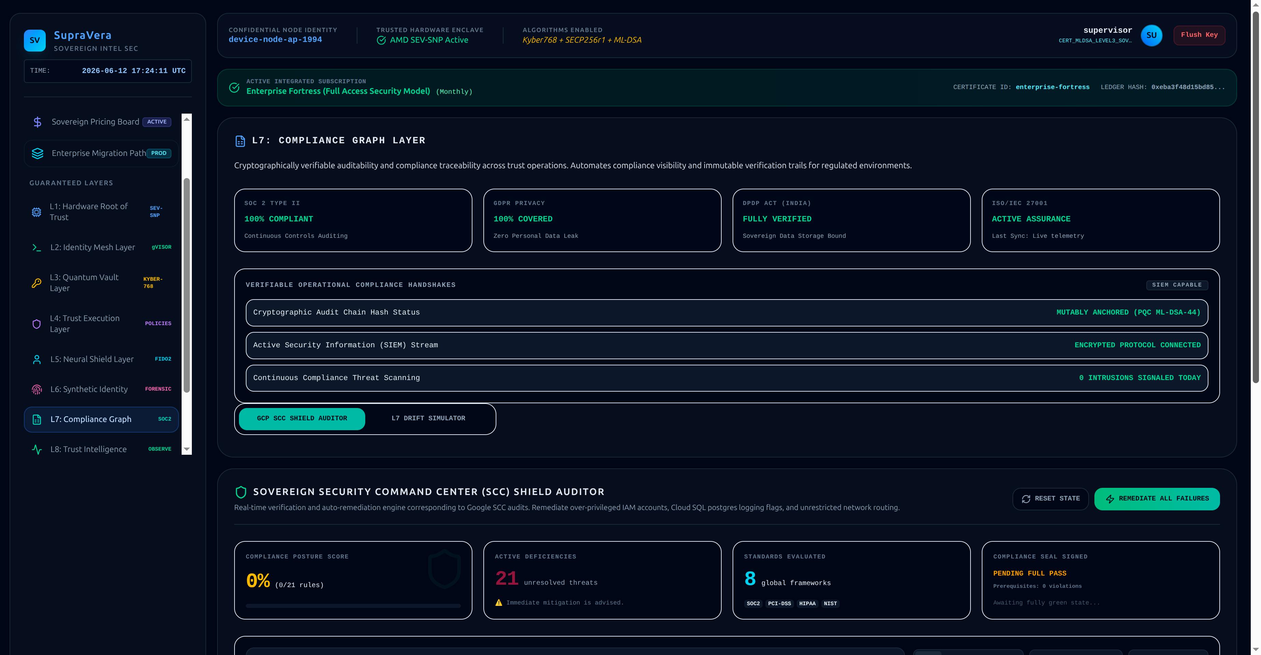Viewport: 1261px width, 655px height.
Task: Click the HIPAA framework tag
Action: 807,604
